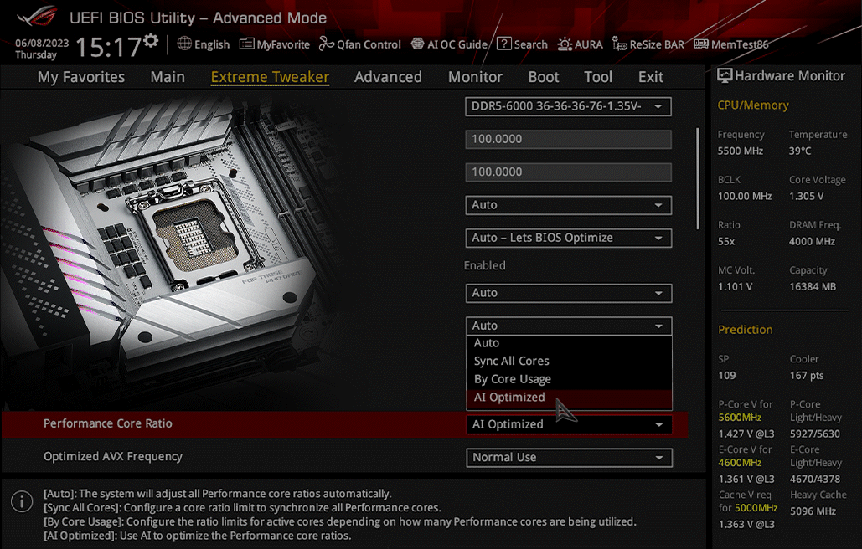862x549 pixels.
Task: Pick AI Optimized in the dropdown list
Action: click(509, 398)
